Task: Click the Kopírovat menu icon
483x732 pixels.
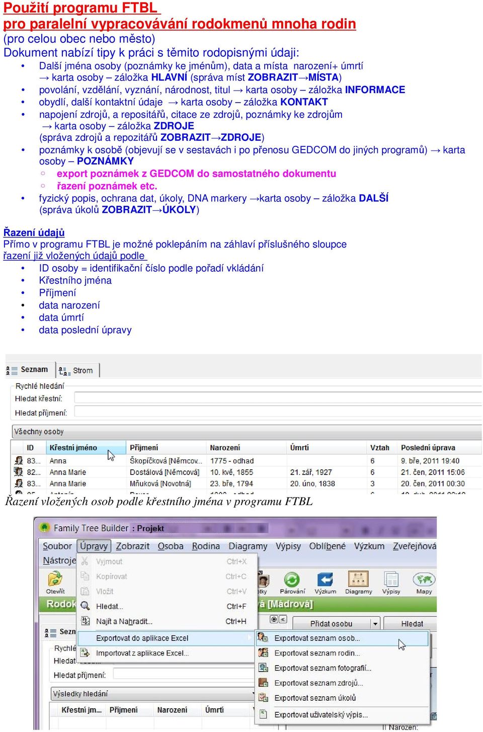Action: 85,576
